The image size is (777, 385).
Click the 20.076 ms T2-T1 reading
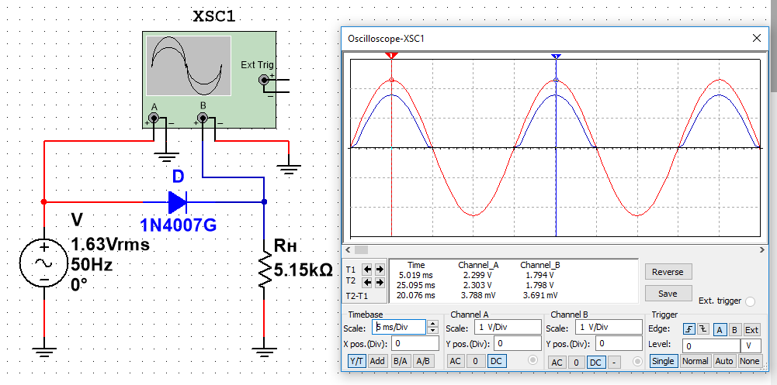pos(416,295)
